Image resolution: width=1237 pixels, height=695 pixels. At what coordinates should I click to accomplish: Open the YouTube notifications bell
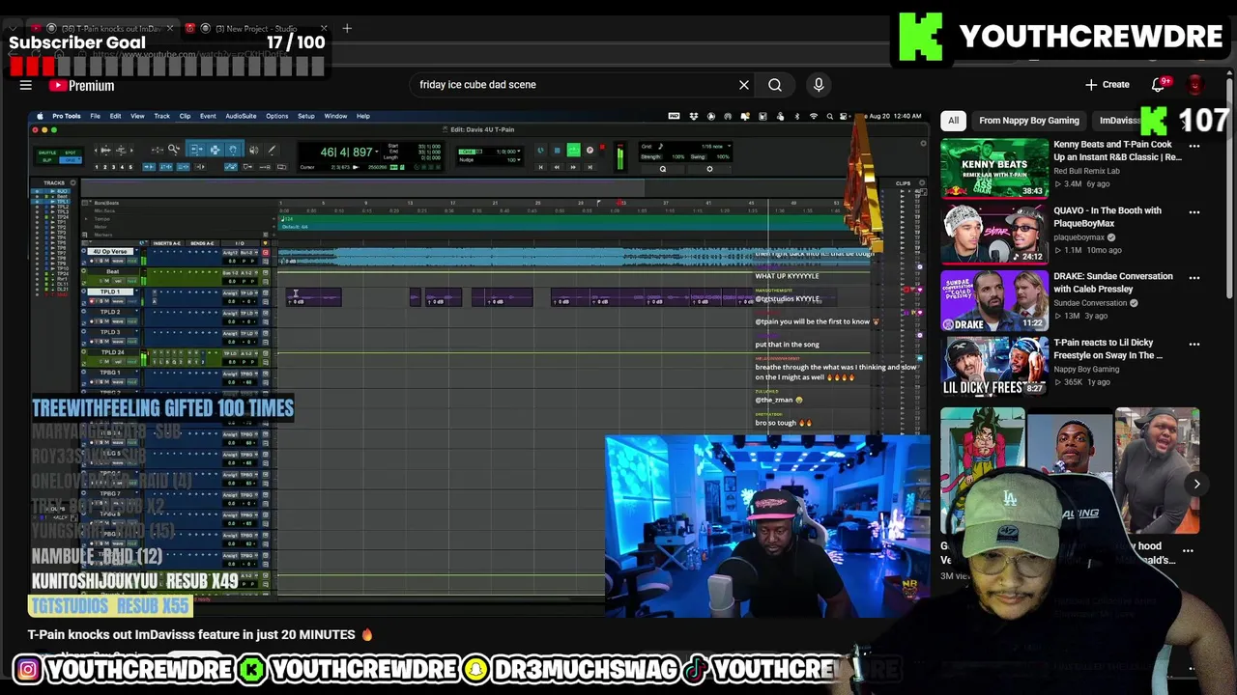1159,85
